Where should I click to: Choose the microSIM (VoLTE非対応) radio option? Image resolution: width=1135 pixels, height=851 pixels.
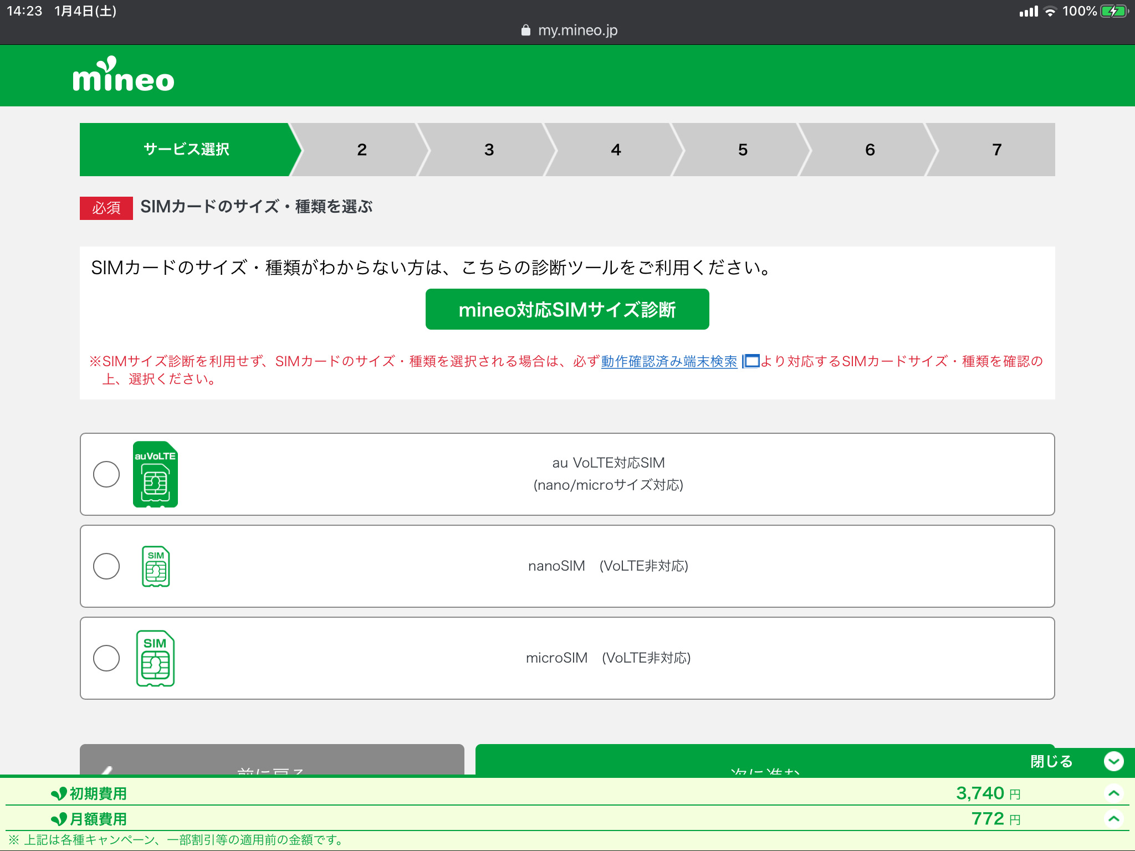click(x=106, y=658)
